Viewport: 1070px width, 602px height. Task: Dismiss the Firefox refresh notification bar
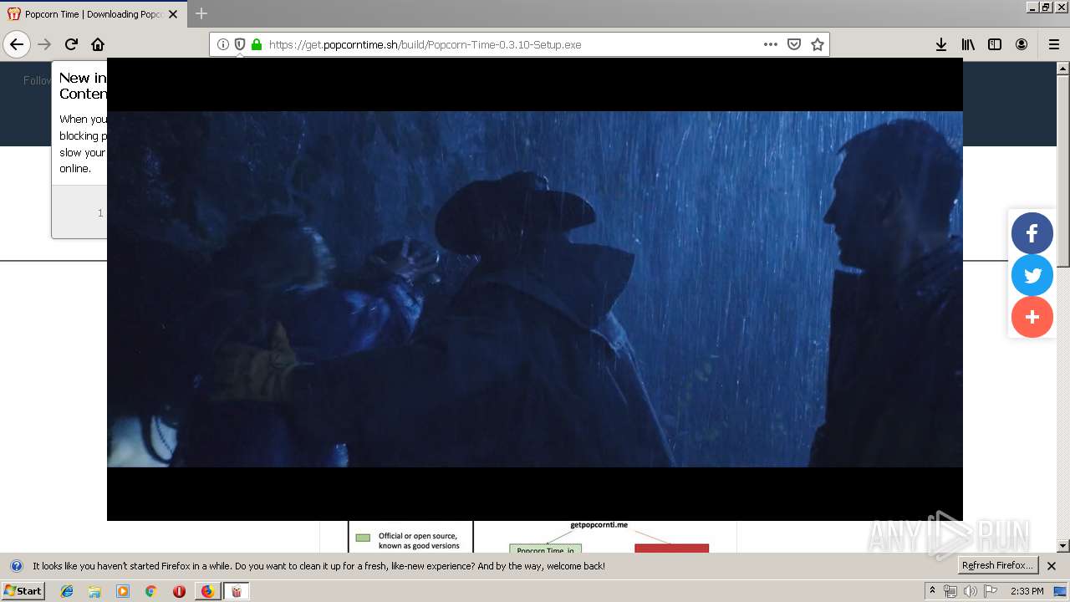[x=1052, y=566]
